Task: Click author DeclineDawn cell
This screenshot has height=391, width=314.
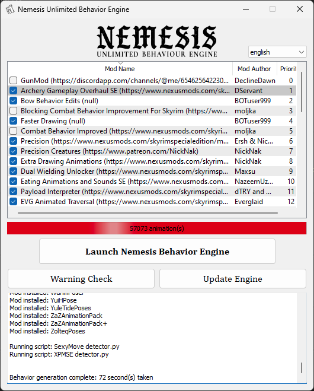Action: (255, 81)
